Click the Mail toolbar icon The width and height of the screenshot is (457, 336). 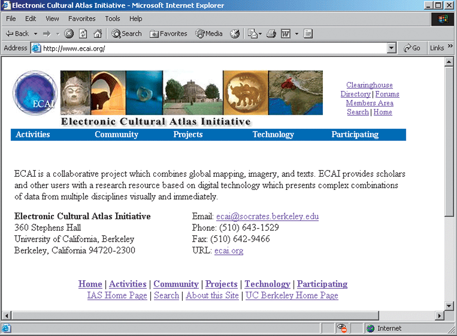tap(252, 34)
